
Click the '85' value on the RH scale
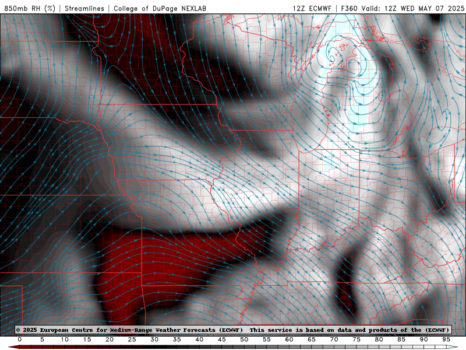pos(401,339)
